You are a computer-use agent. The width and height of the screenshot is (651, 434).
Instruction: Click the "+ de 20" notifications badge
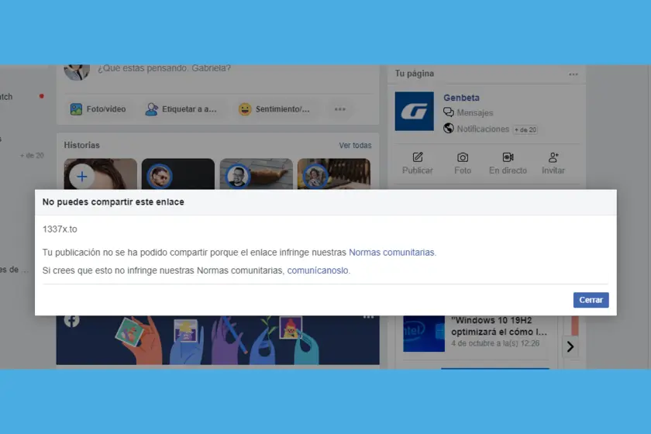[525, 129]
